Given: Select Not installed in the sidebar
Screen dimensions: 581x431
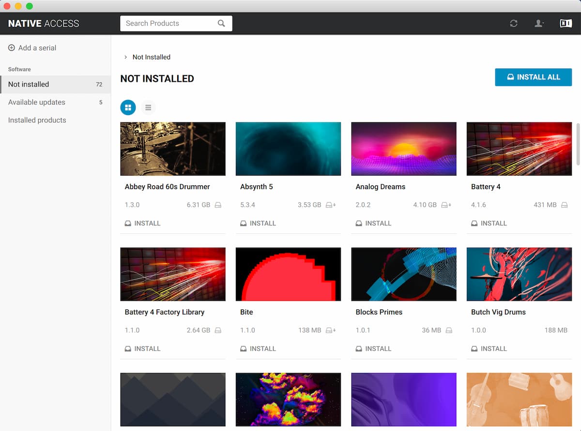Looking at the screenshot, I should (55, 84).
